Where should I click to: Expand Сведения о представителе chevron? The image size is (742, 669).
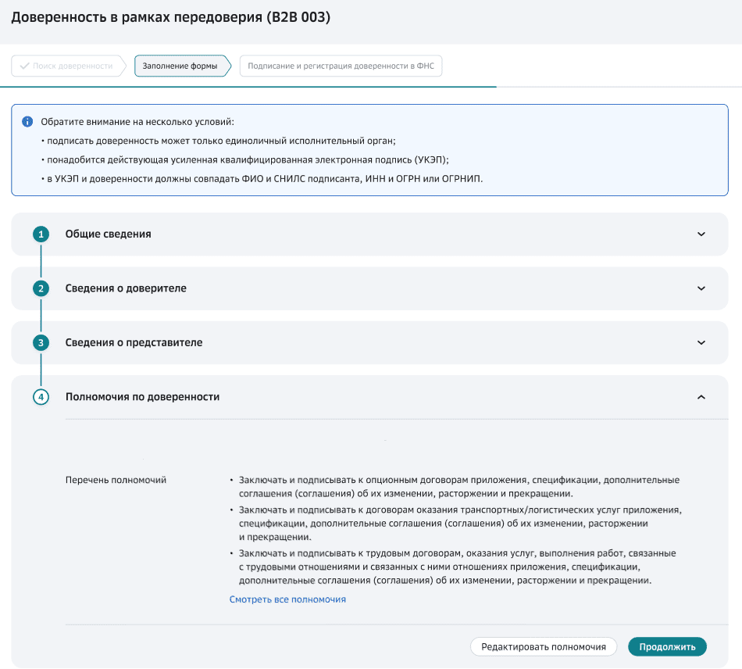coord(701,343)
